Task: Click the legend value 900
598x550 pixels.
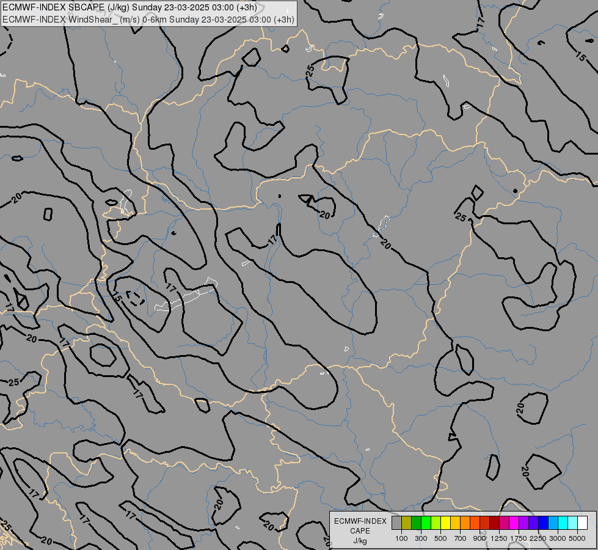Action: tap(479, 538)
